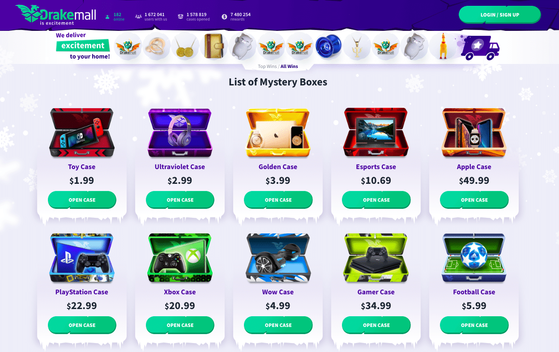Image resolution: width=559 pixels, height=352 pixels.
Task: Open the Toy Case for $1.99
Action: tap(82, 200)
